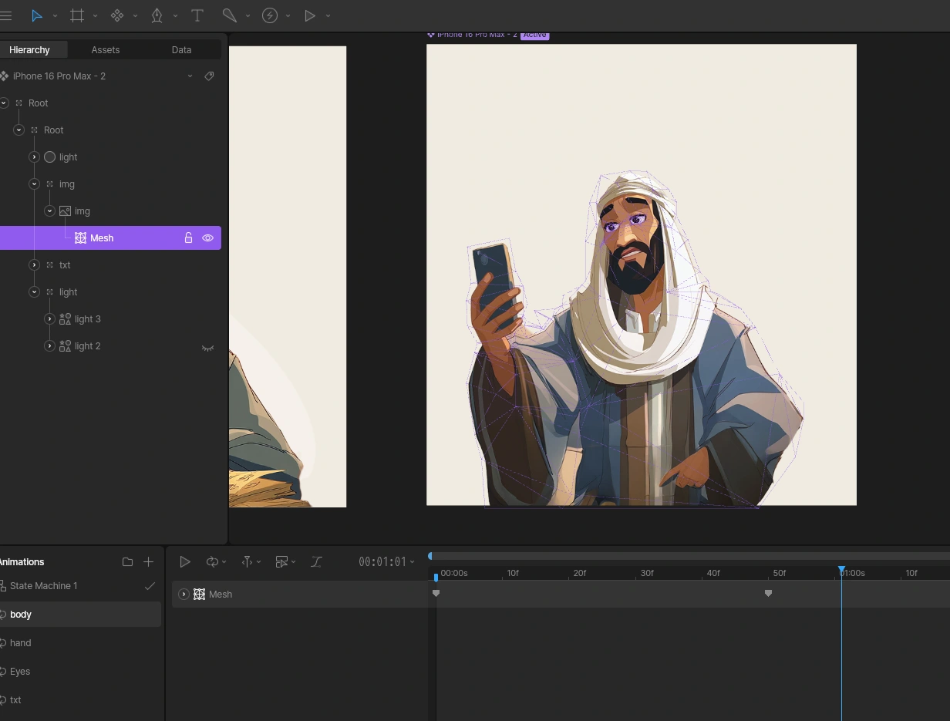950x721 pixels.
Task: Switch to the Assets tab
Action: 106,50
